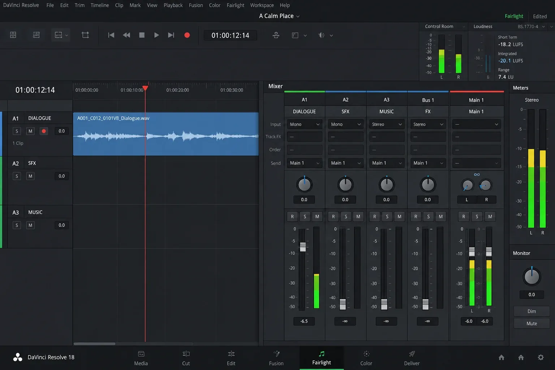Click the DaVinci Resolve logo icon
This screenshot has height=370, width=555.
pyautogui.click(x=18, y=357)
